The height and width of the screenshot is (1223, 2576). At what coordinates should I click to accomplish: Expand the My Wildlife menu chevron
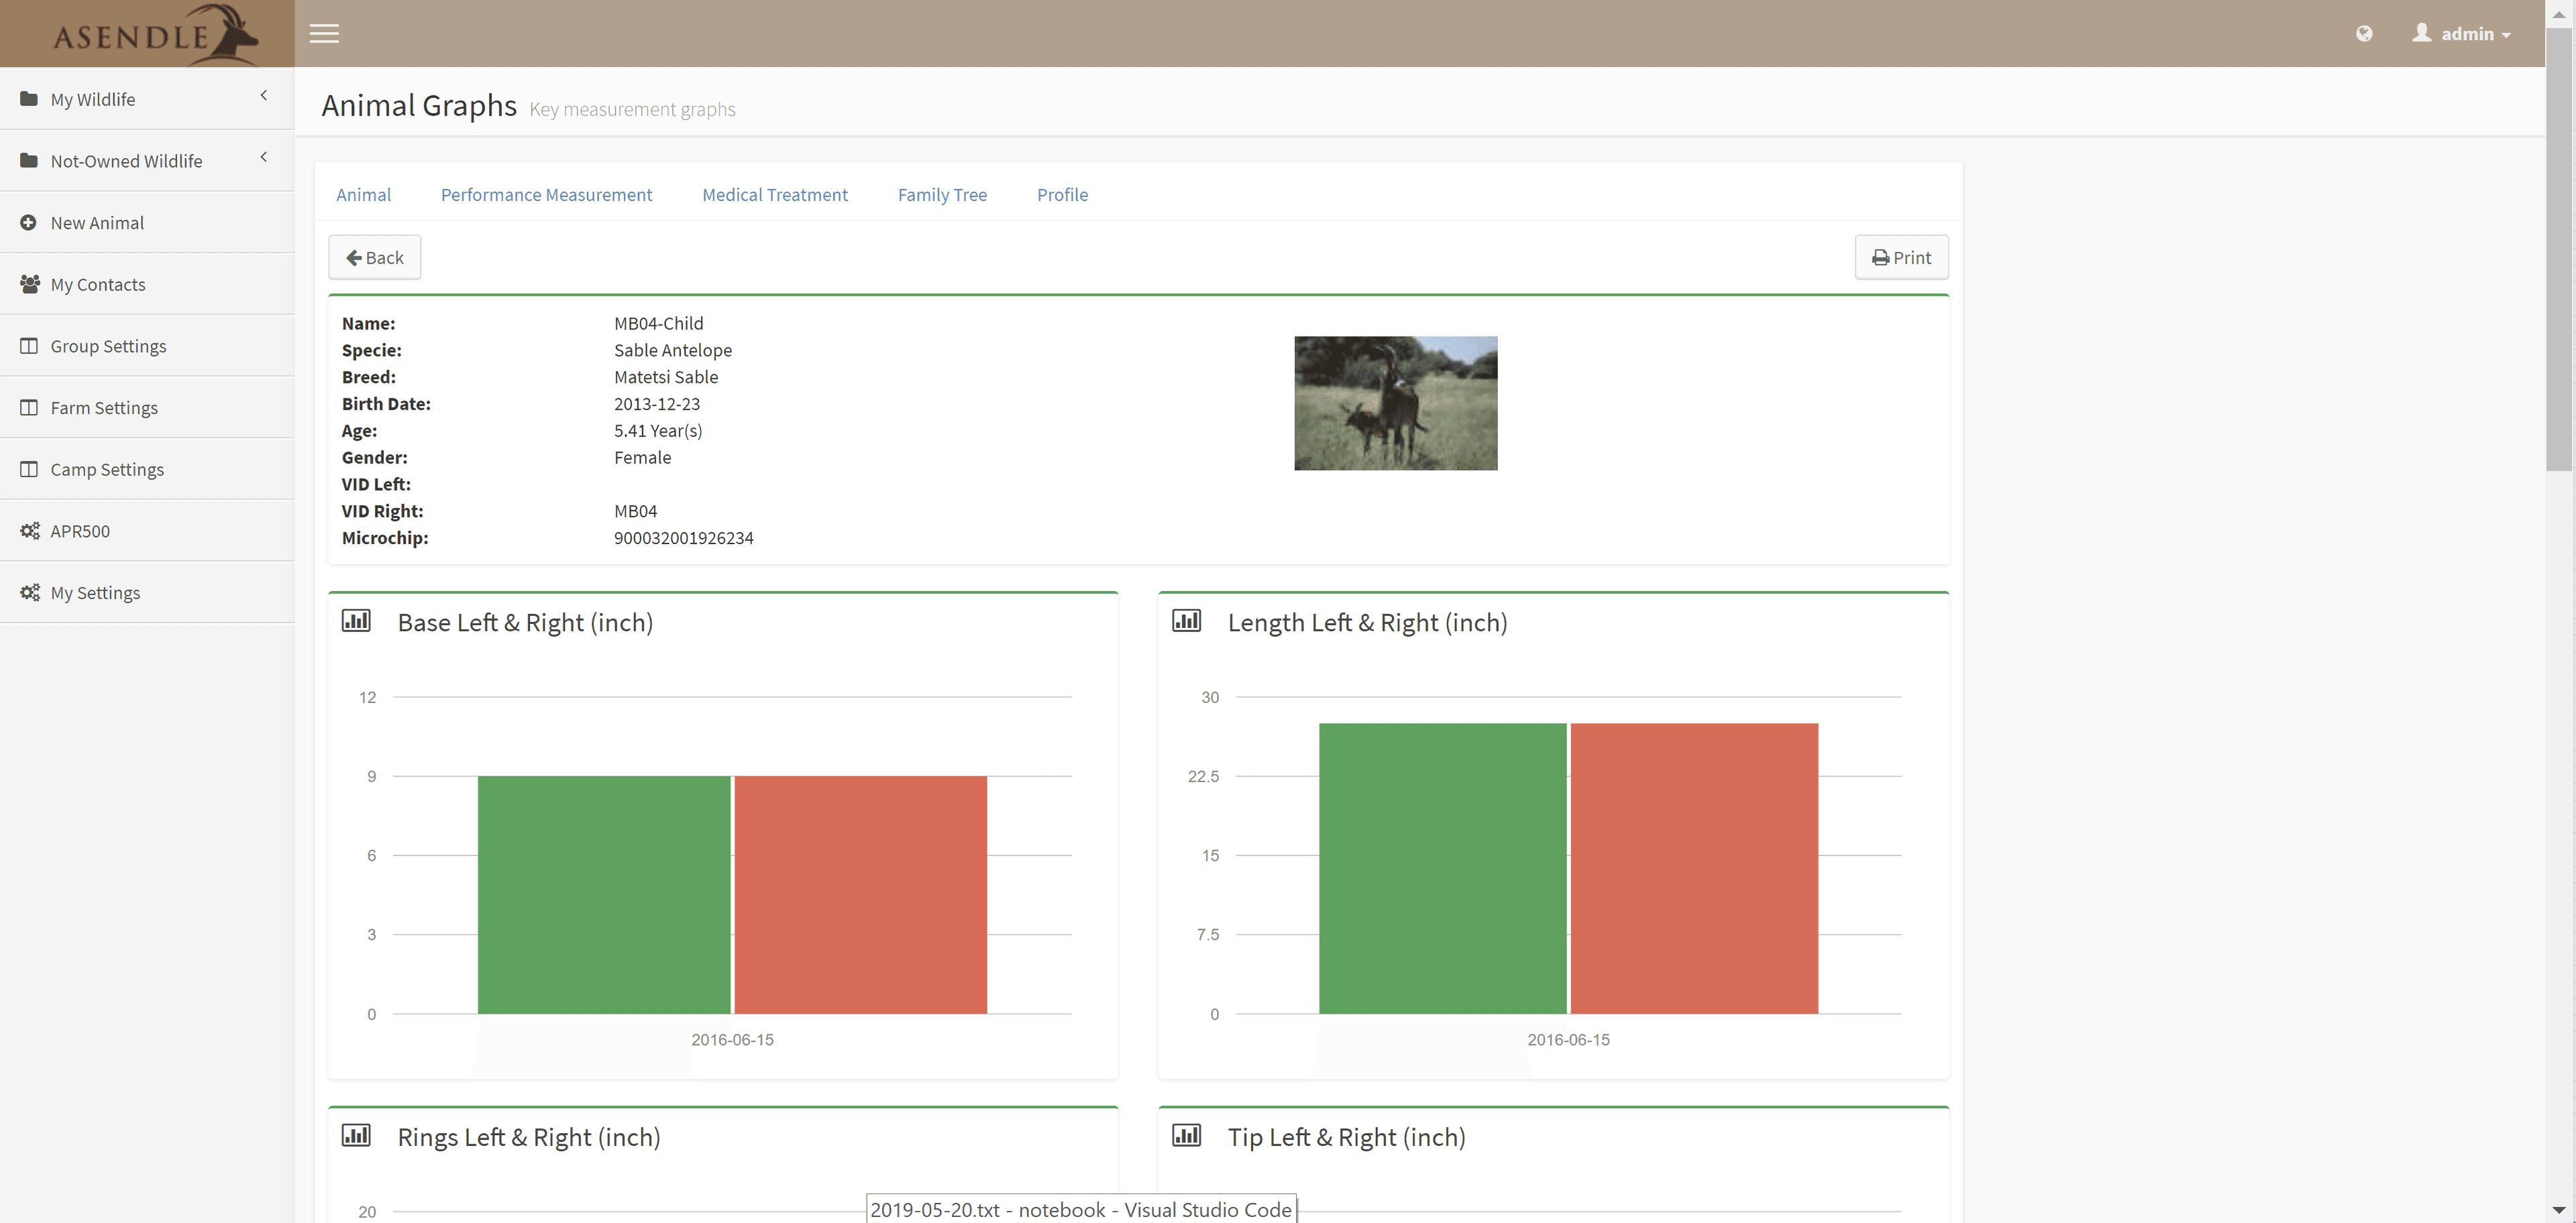(x=264, y=96)
